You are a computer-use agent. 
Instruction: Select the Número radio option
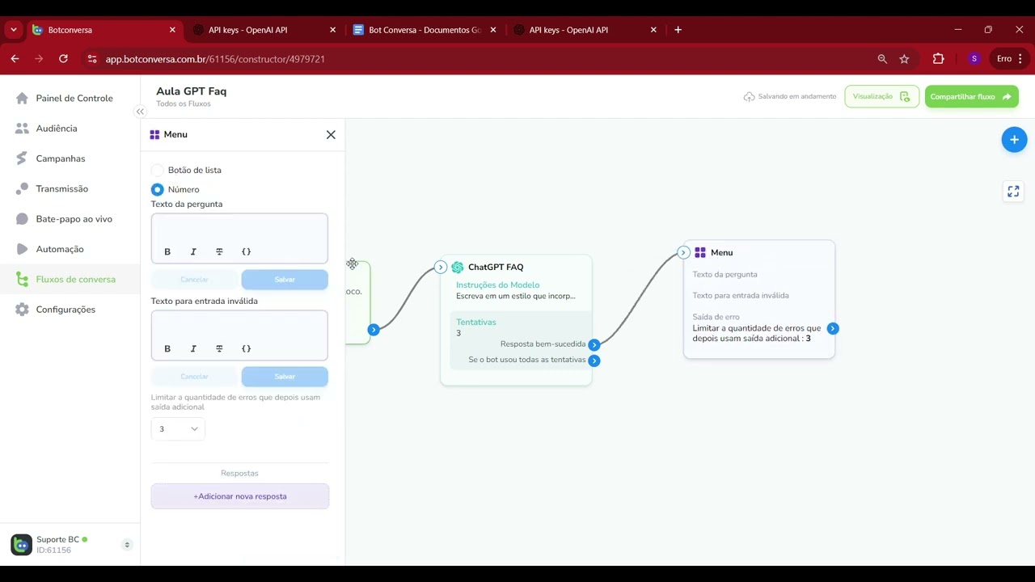click(x=158, y=189)
